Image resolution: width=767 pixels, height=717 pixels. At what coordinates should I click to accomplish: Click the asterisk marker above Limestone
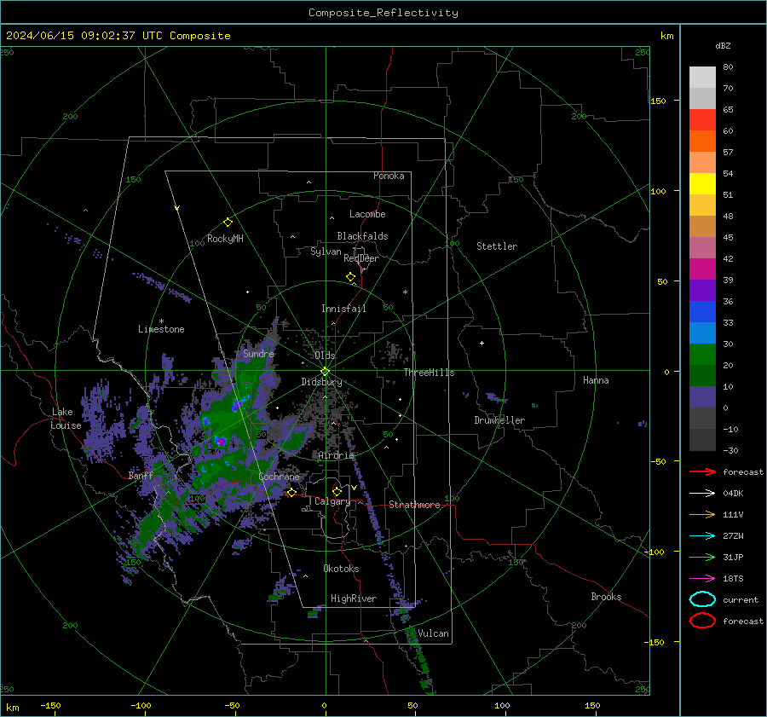coord(161,321)
